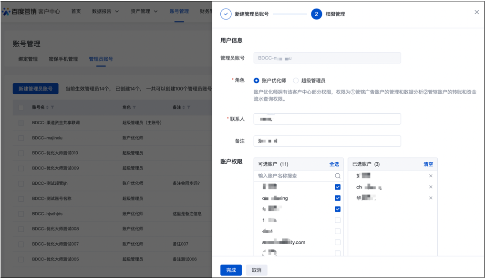Click the sort arrows beside 账号名 header
This screenshot has width=485, height=278.
point(48,108)
